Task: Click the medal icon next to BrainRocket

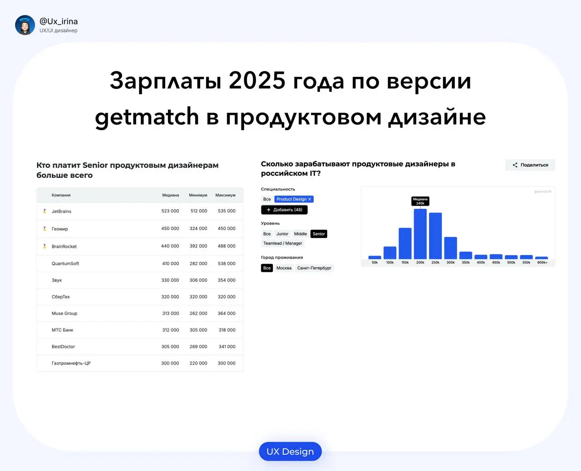Action: click(44, 246)
